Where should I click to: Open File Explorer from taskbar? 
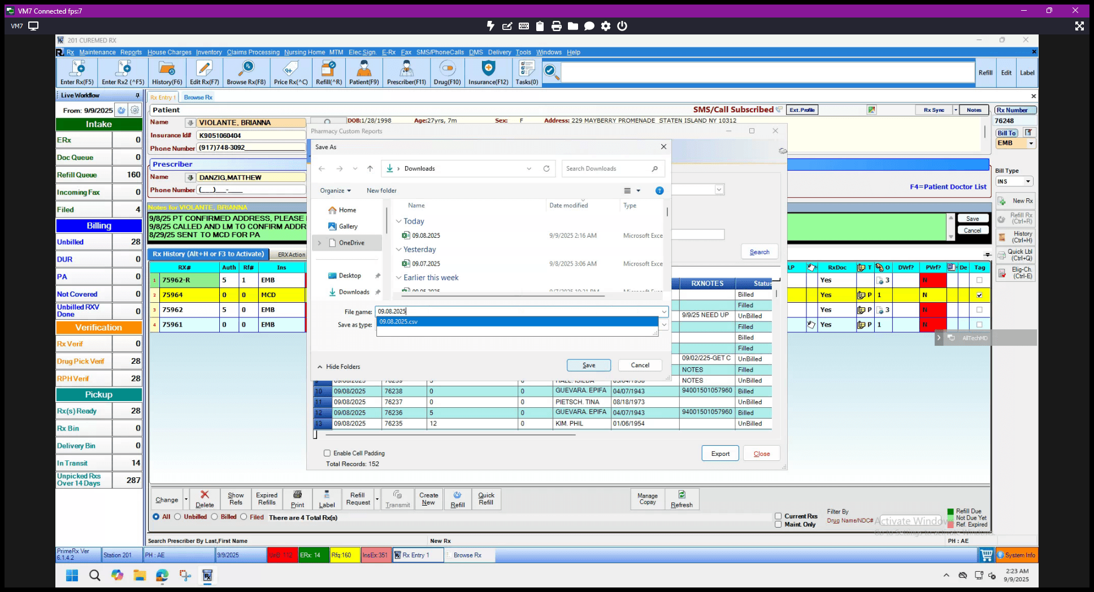[x=140, y=576]
